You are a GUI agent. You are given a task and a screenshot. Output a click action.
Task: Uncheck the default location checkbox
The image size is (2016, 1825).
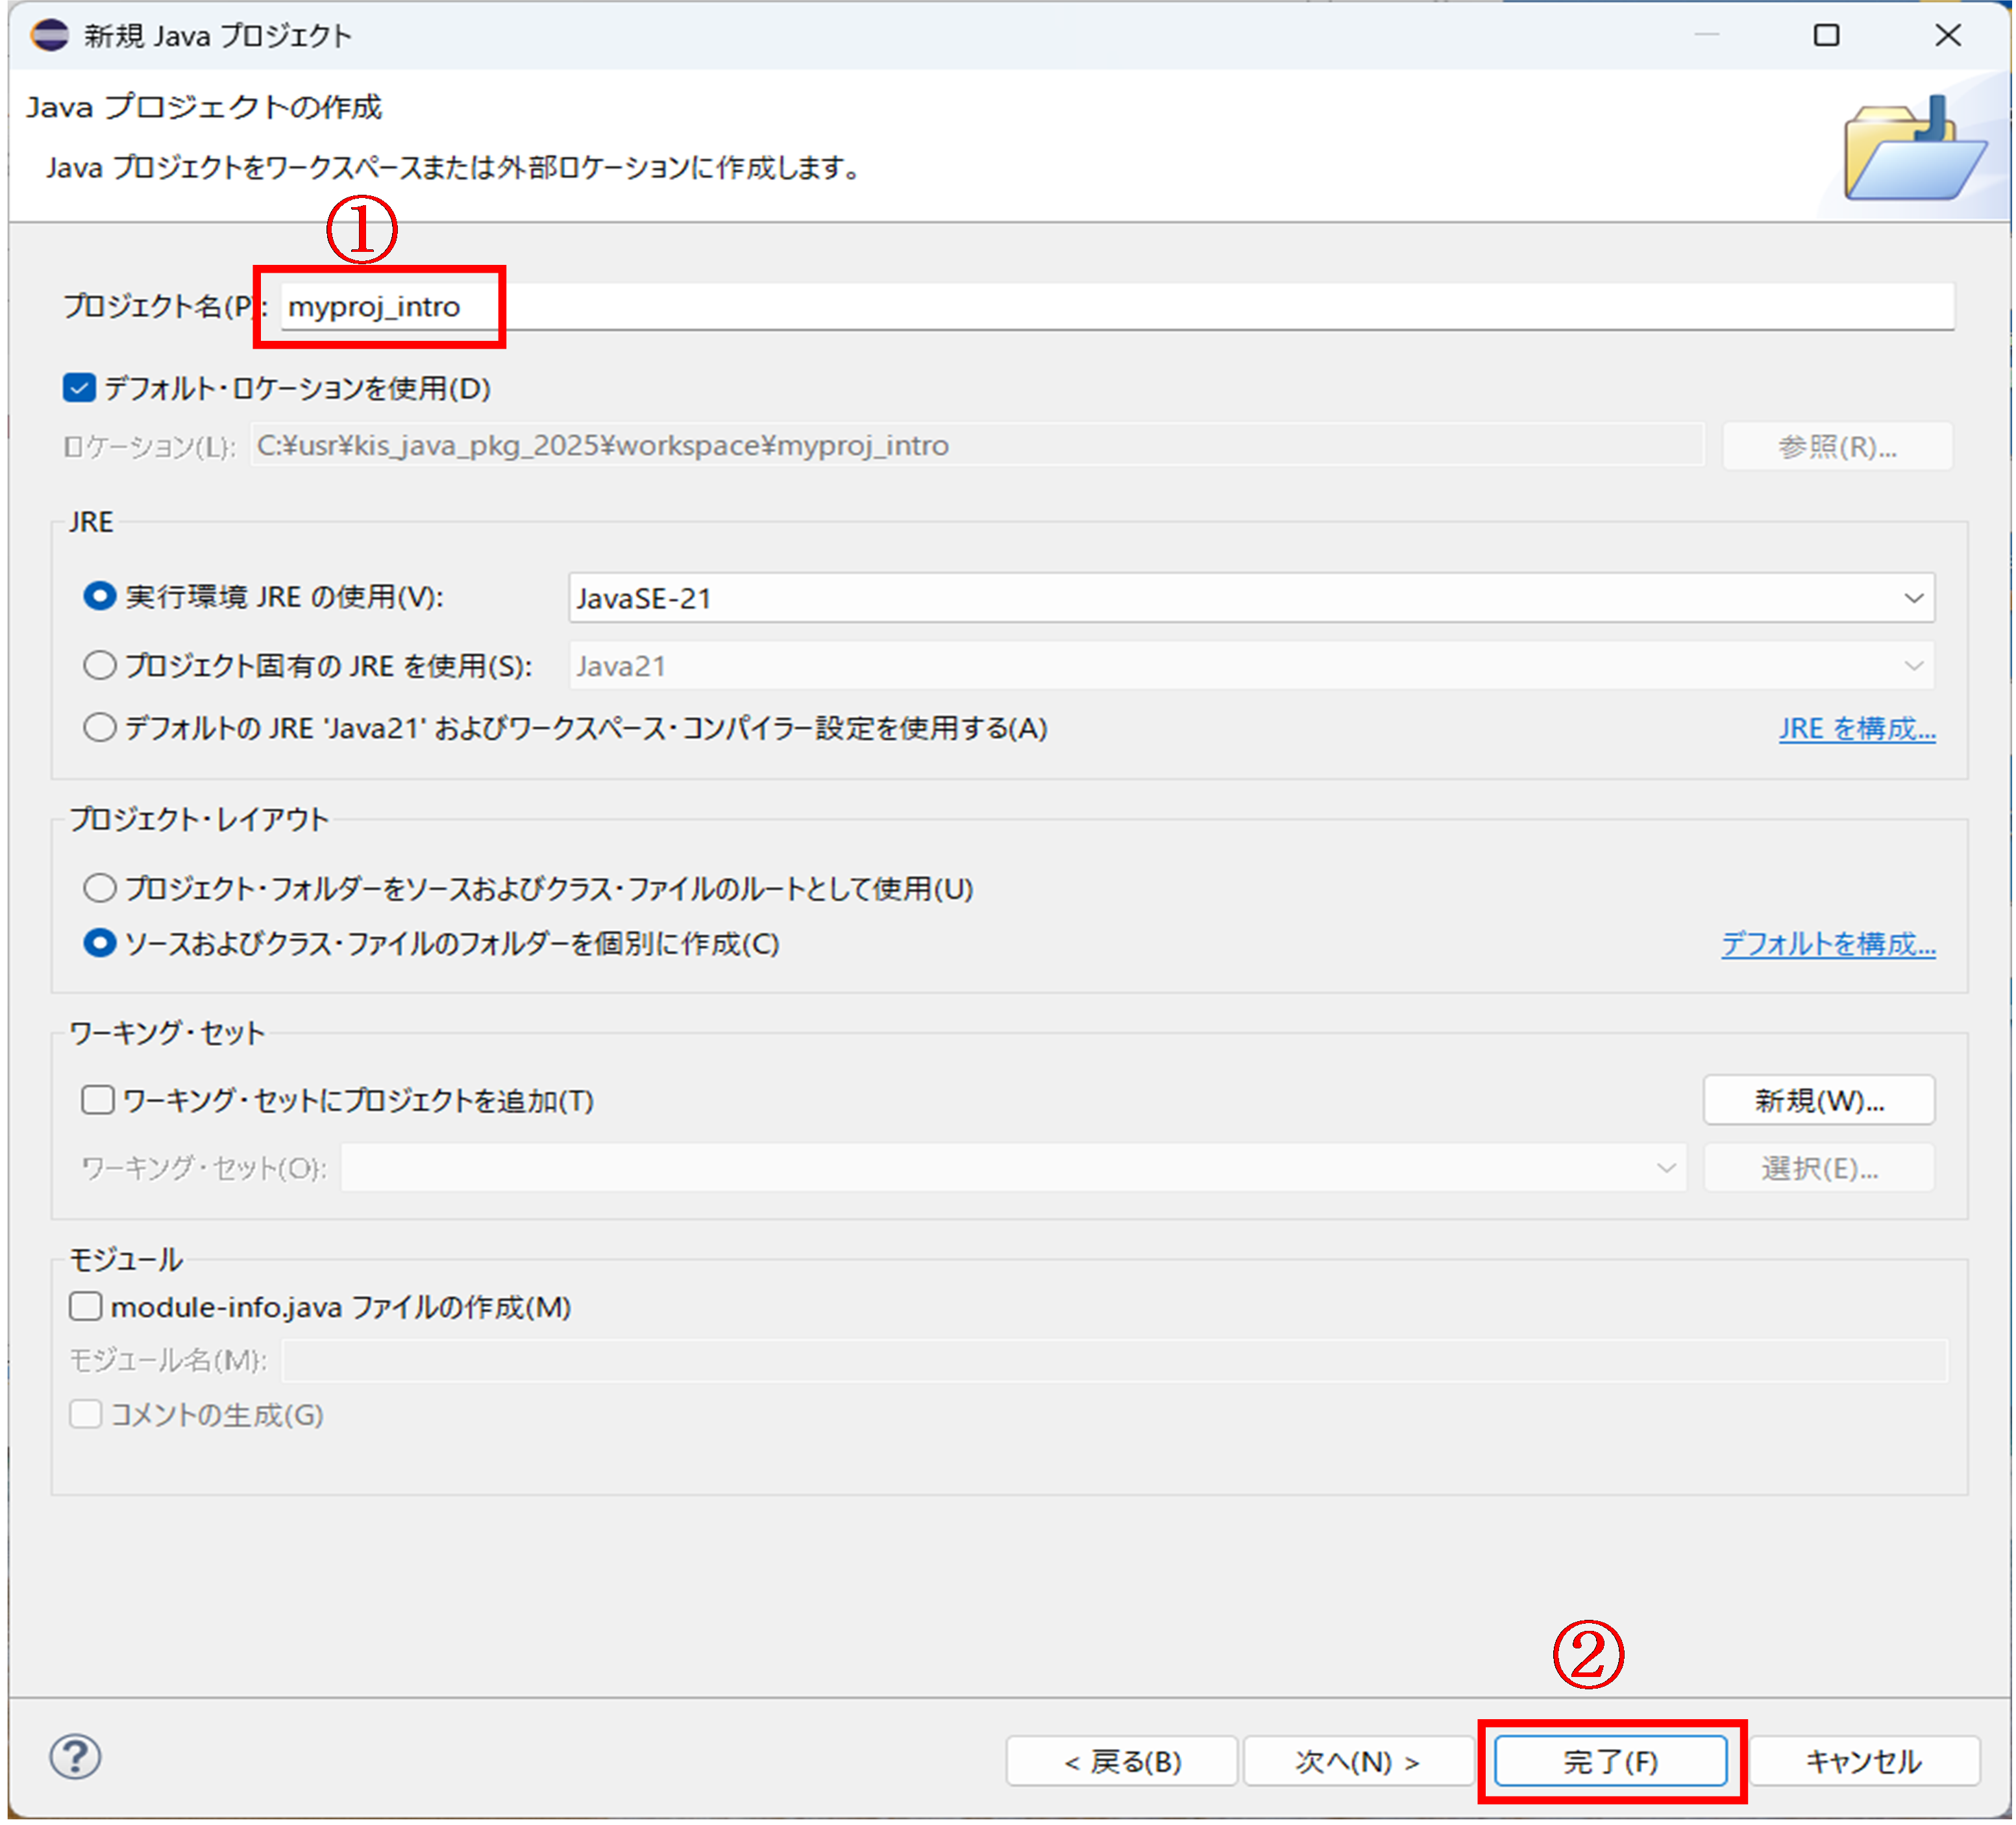[79, 388]
